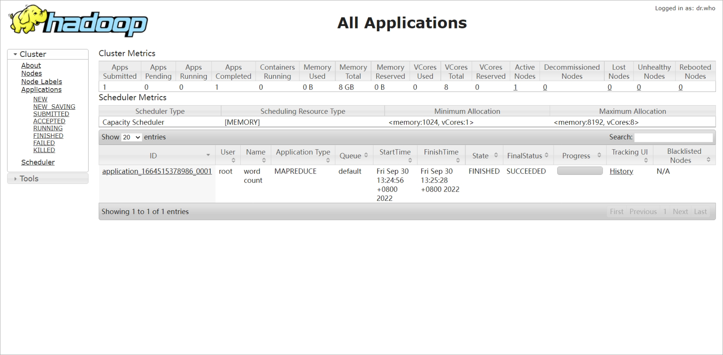
Task: Sort table by User column
Action: 228,155
